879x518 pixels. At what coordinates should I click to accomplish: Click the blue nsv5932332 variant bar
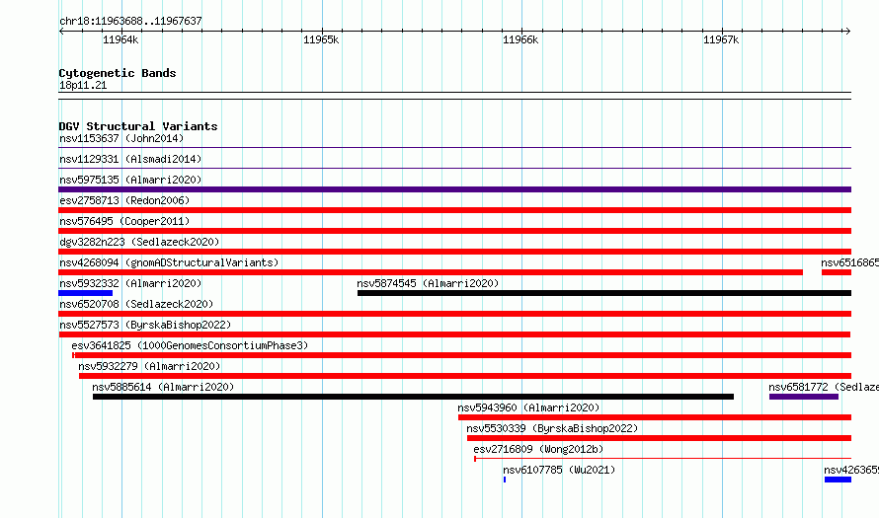[x=85, y=293]
